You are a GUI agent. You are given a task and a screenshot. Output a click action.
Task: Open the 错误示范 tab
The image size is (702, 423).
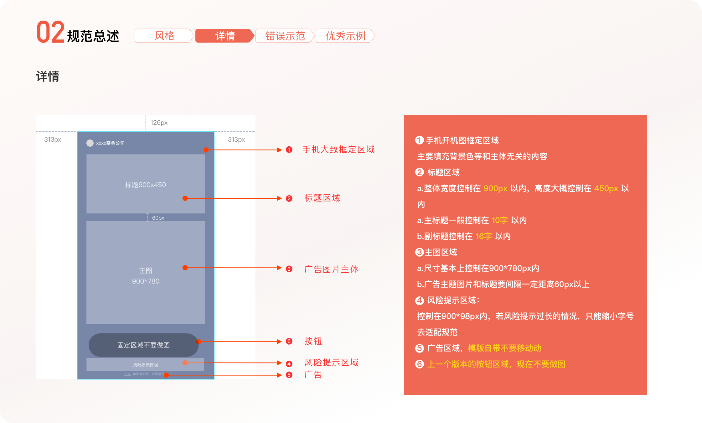pos(285,36)
